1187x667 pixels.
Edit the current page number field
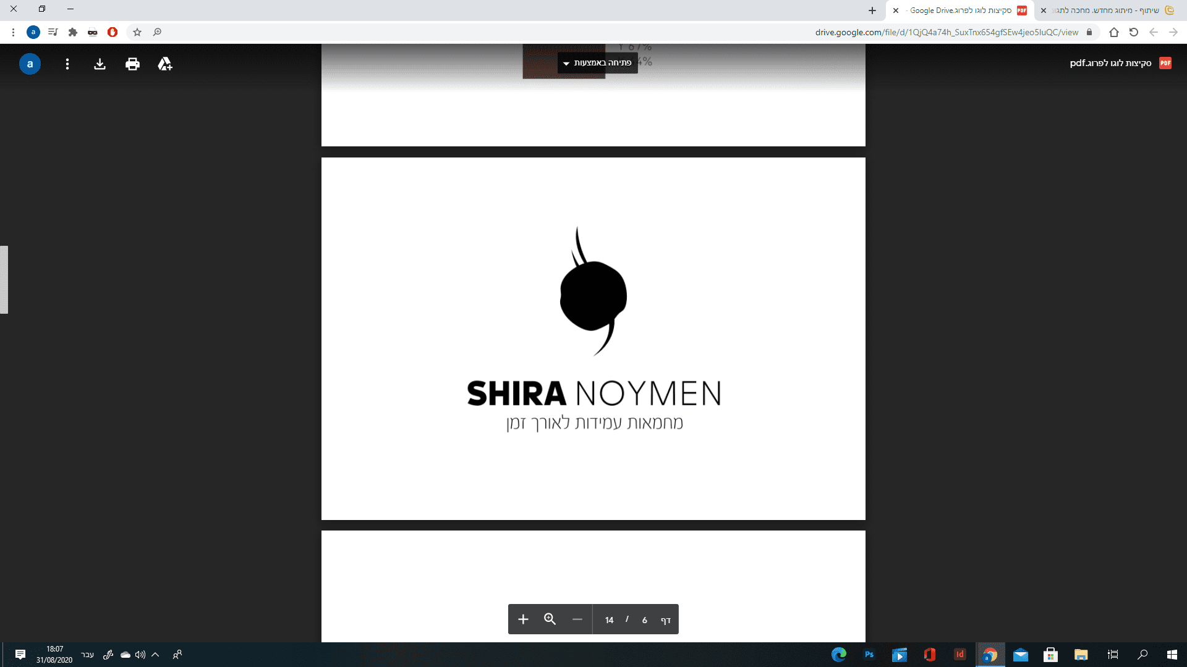tap(644, 619)
